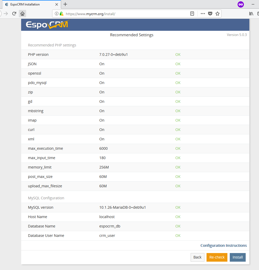The width and height of the screenshot is (259, 270).
Task: Click the mbstring row label
Action: point(36,111)
